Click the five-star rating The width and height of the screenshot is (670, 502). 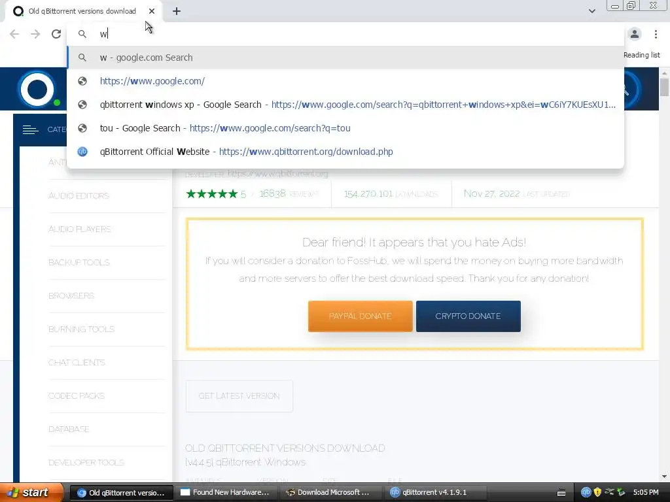click(212, 194)
